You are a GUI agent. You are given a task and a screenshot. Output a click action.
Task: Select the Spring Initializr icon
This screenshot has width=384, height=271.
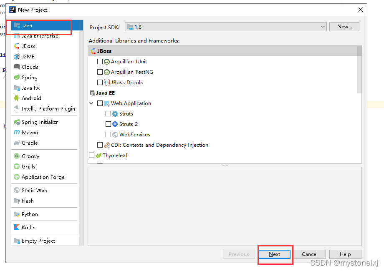pyautogui.click(x=17, y=122)
